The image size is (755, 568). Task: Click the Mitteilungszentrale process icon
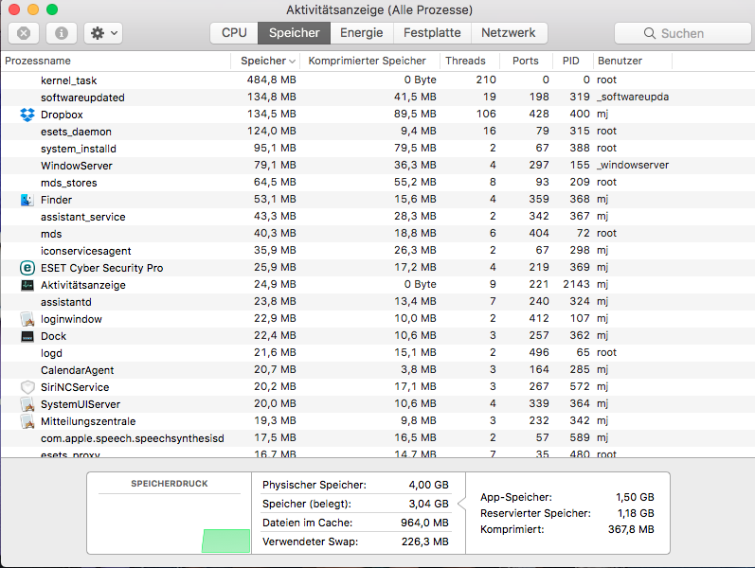point(27,421)
